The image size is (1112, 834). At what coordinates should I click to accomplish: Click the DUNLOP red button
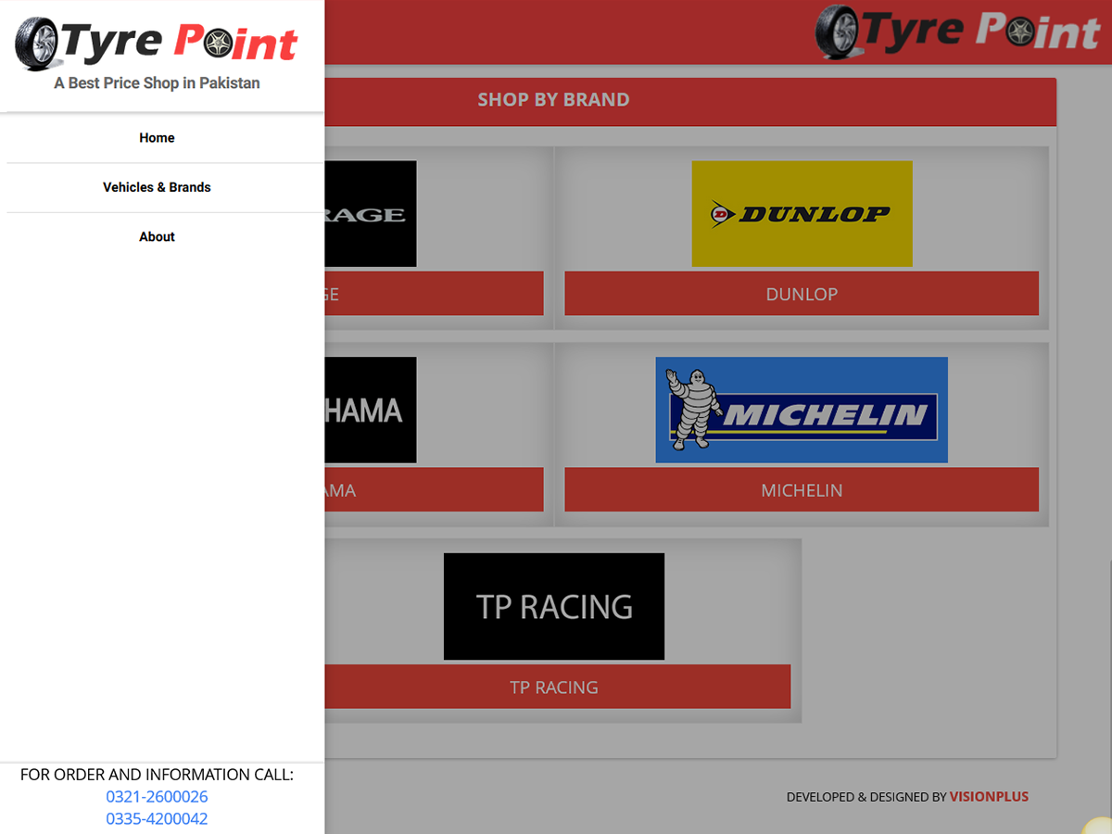pyautogui.click(x=802, y=294)
